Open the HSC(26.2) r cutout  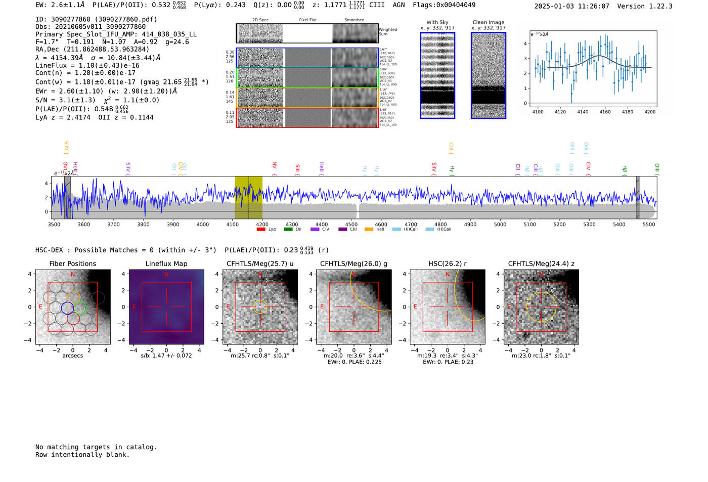448,307
